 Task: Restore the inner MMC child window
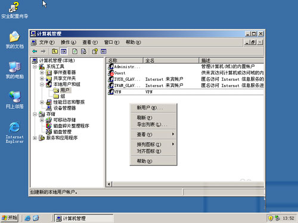[253, 42]
